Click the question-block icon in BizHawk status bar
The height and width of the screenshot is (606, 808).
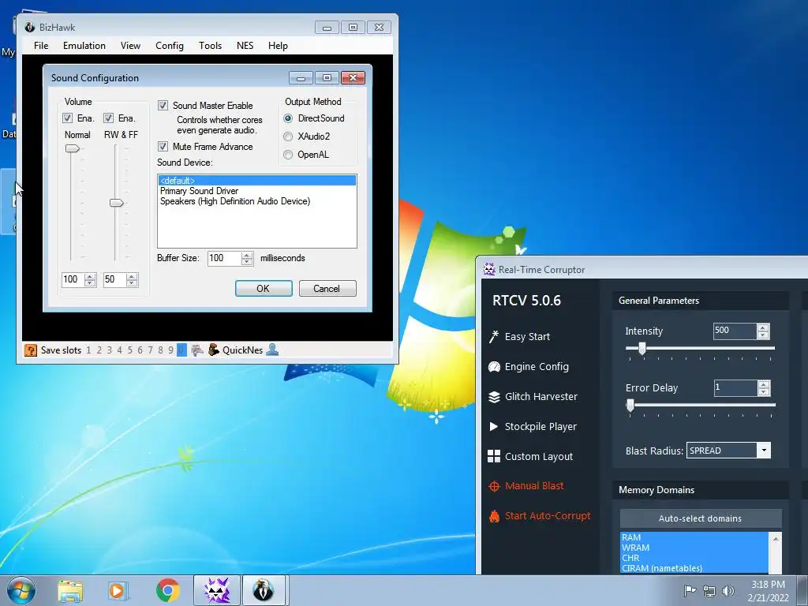[x=31, y=350]
